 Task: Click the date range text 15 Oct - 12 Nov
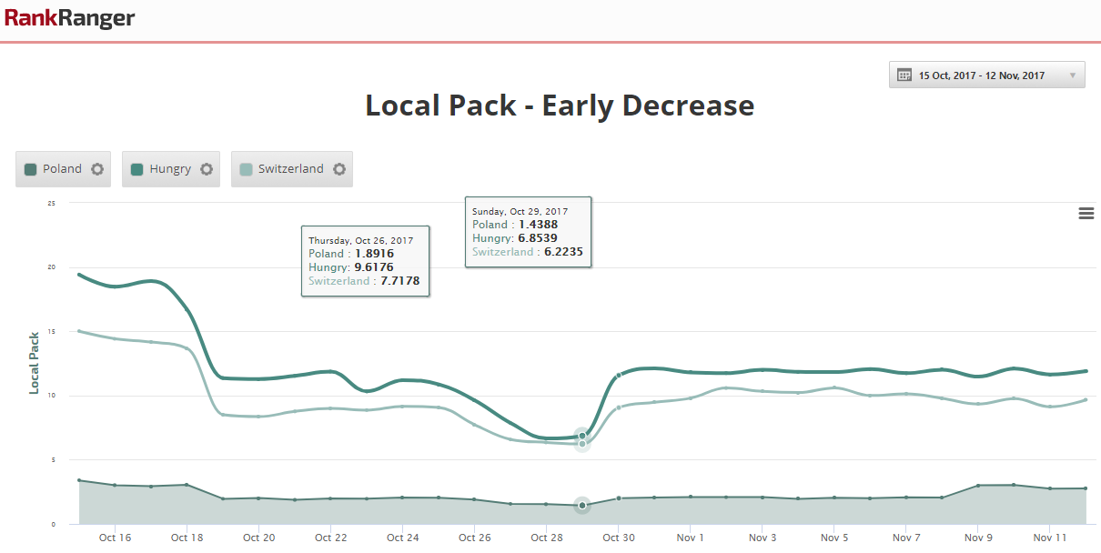[981, 75]
